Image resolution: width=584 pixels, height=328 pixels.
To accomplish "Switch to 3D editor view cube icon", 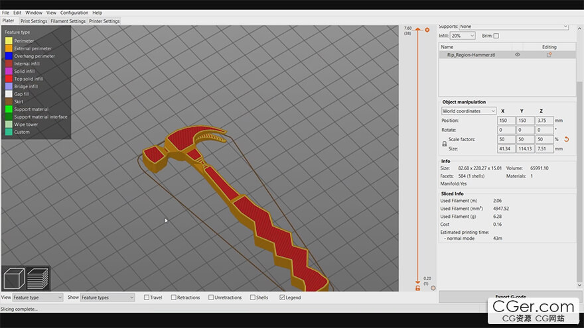I will 15,278.
